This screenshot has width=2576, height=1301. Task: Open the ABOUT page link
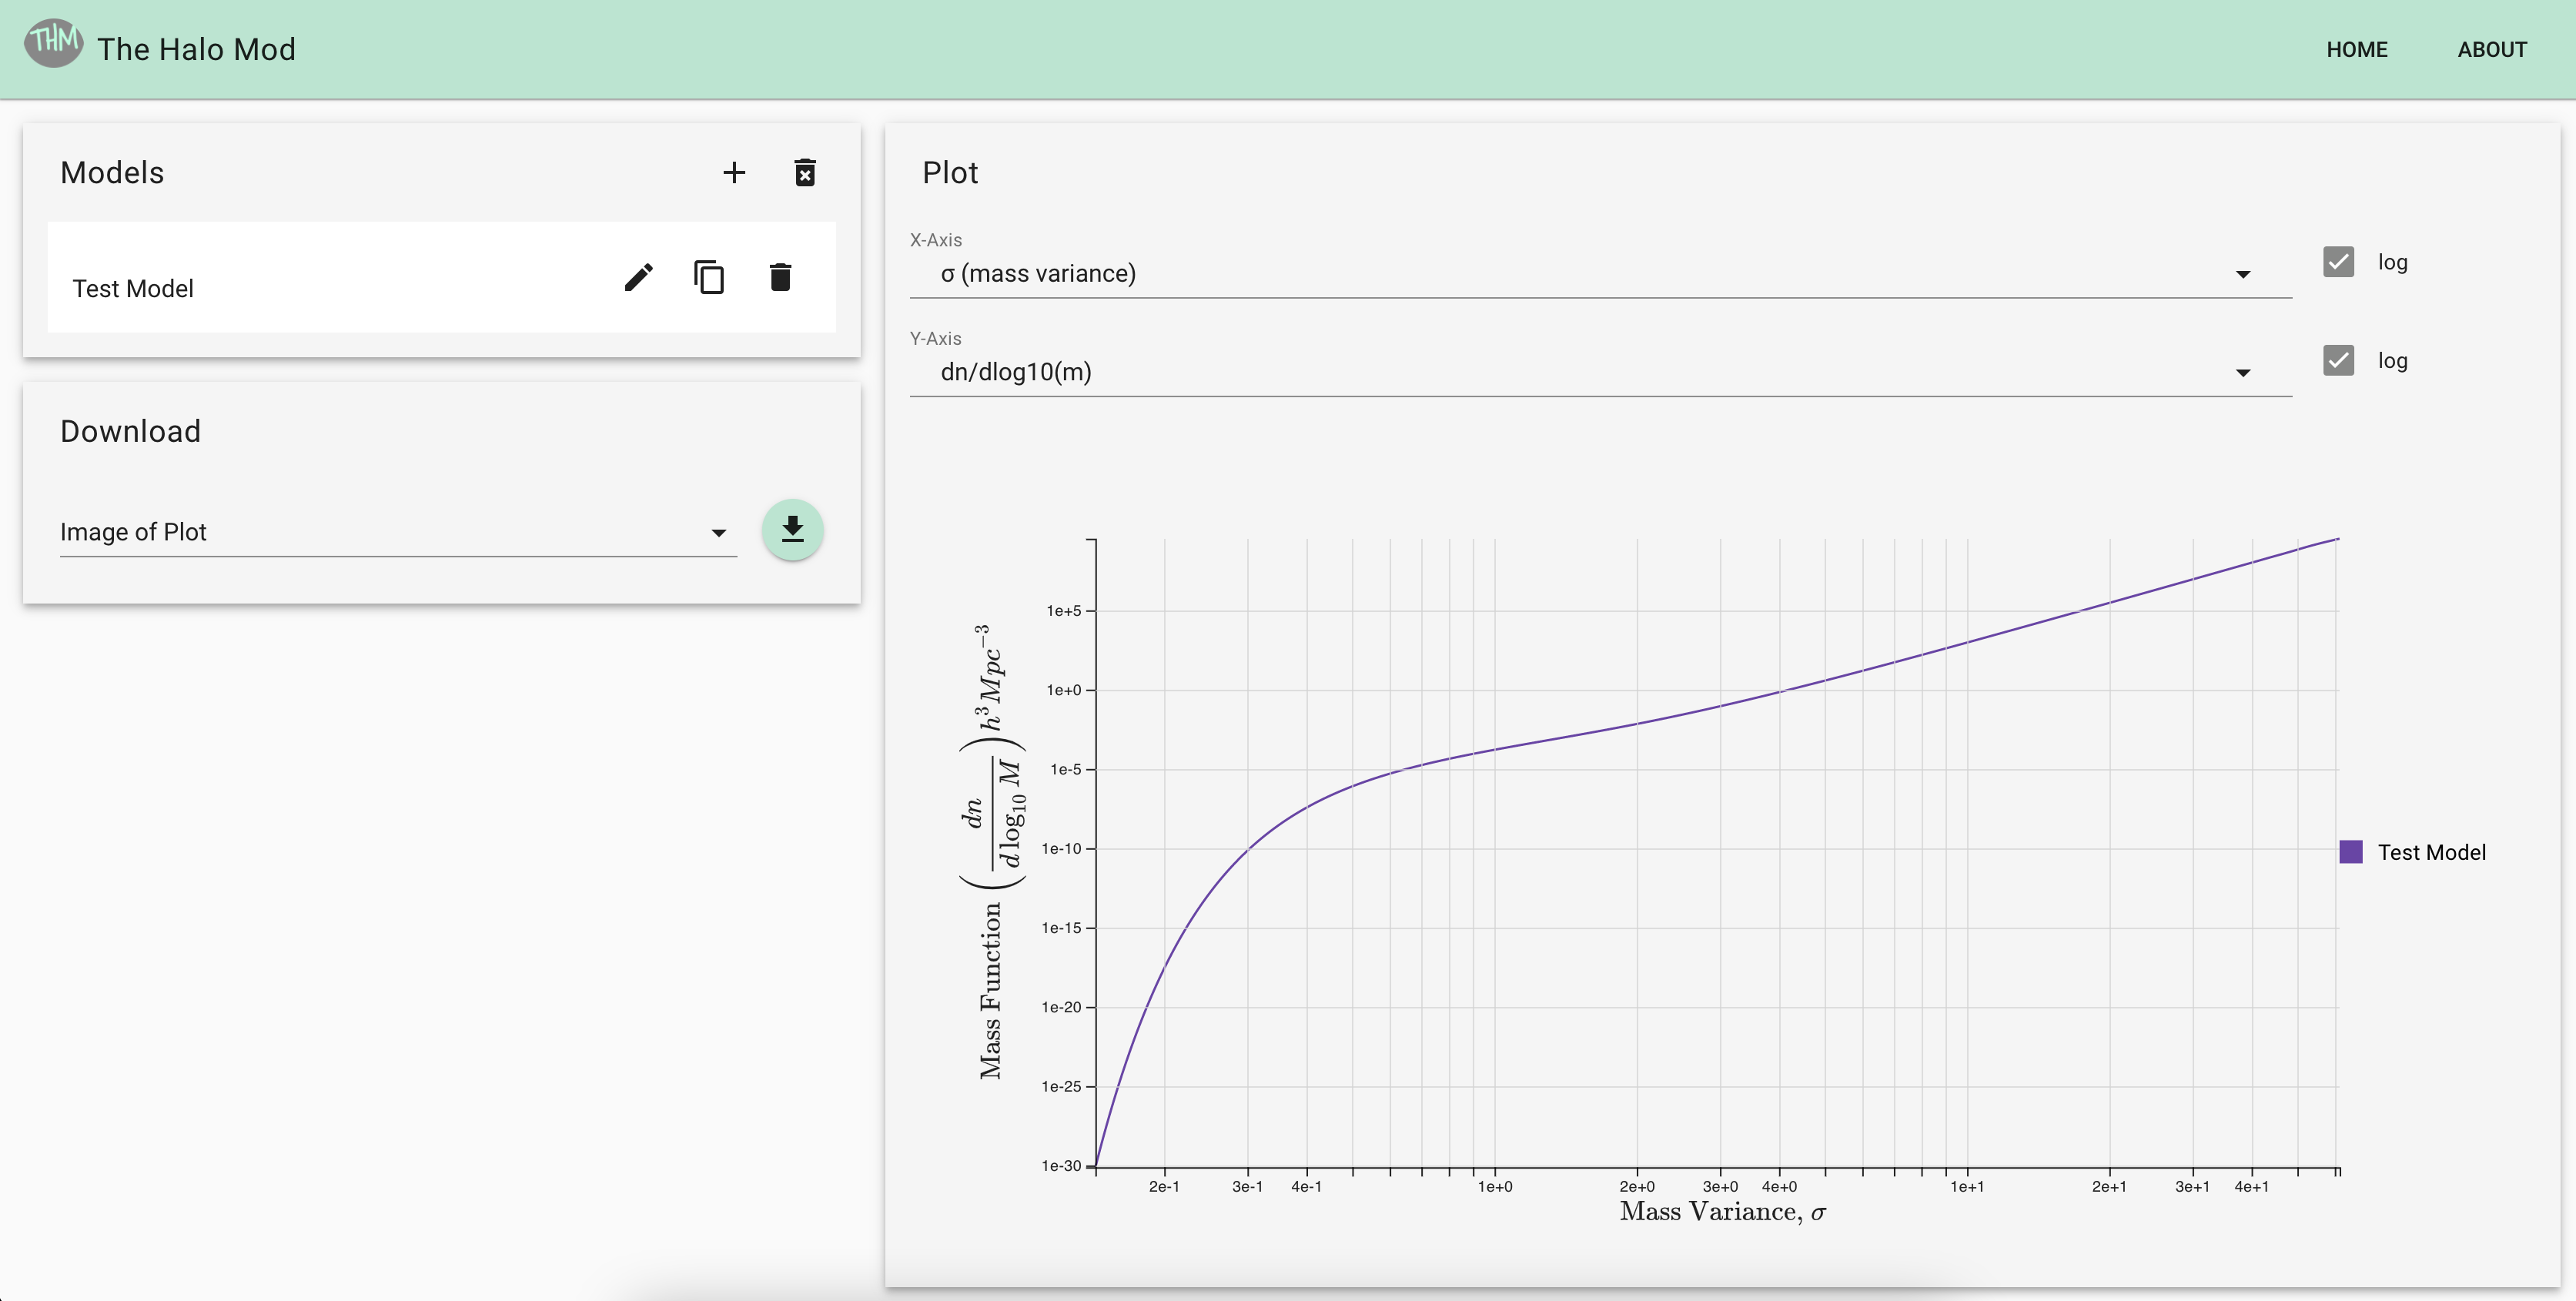2492,49
